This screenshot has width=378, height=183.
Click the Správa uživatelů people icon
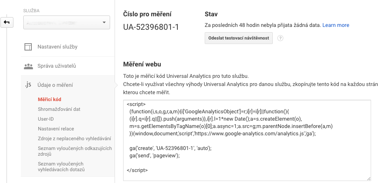(28, 66)
